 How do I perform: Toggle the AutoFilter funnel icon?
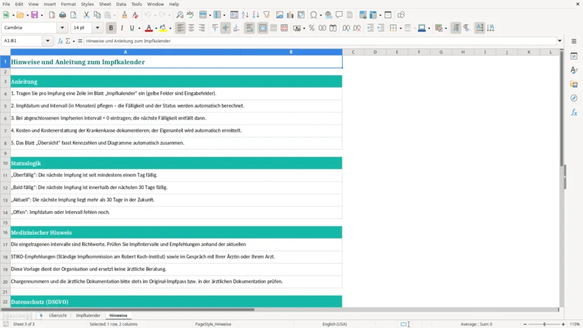coord(266,15)
